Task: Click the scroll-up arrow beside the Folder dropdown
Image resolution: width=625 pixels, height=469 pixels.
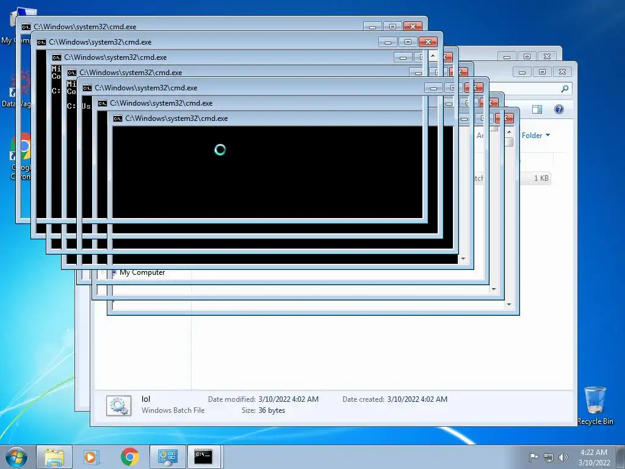Action: (x=509, y=132)
